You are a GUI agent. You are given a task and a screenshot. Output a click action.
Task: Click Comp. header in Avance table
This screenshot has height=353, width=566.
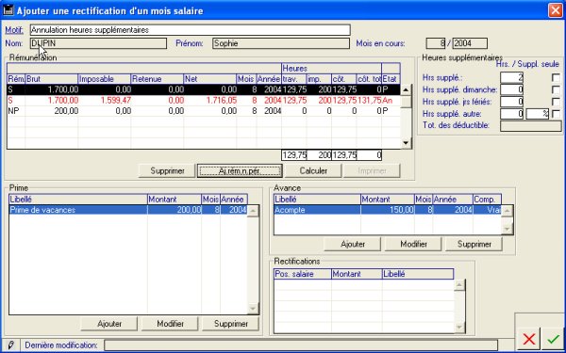pyautogui.click(x=488, y=200)
